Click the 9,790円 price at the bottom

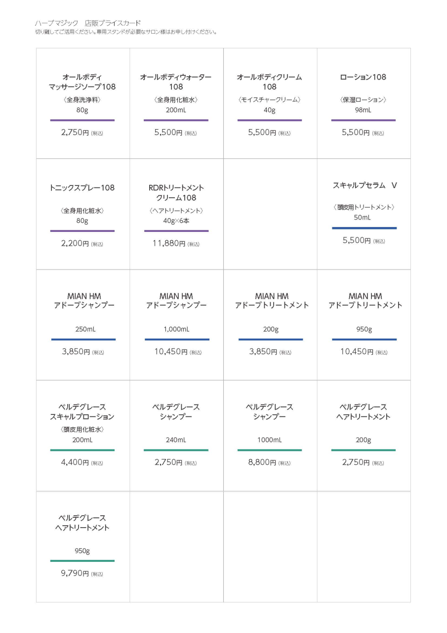click(x=75, y=574)
